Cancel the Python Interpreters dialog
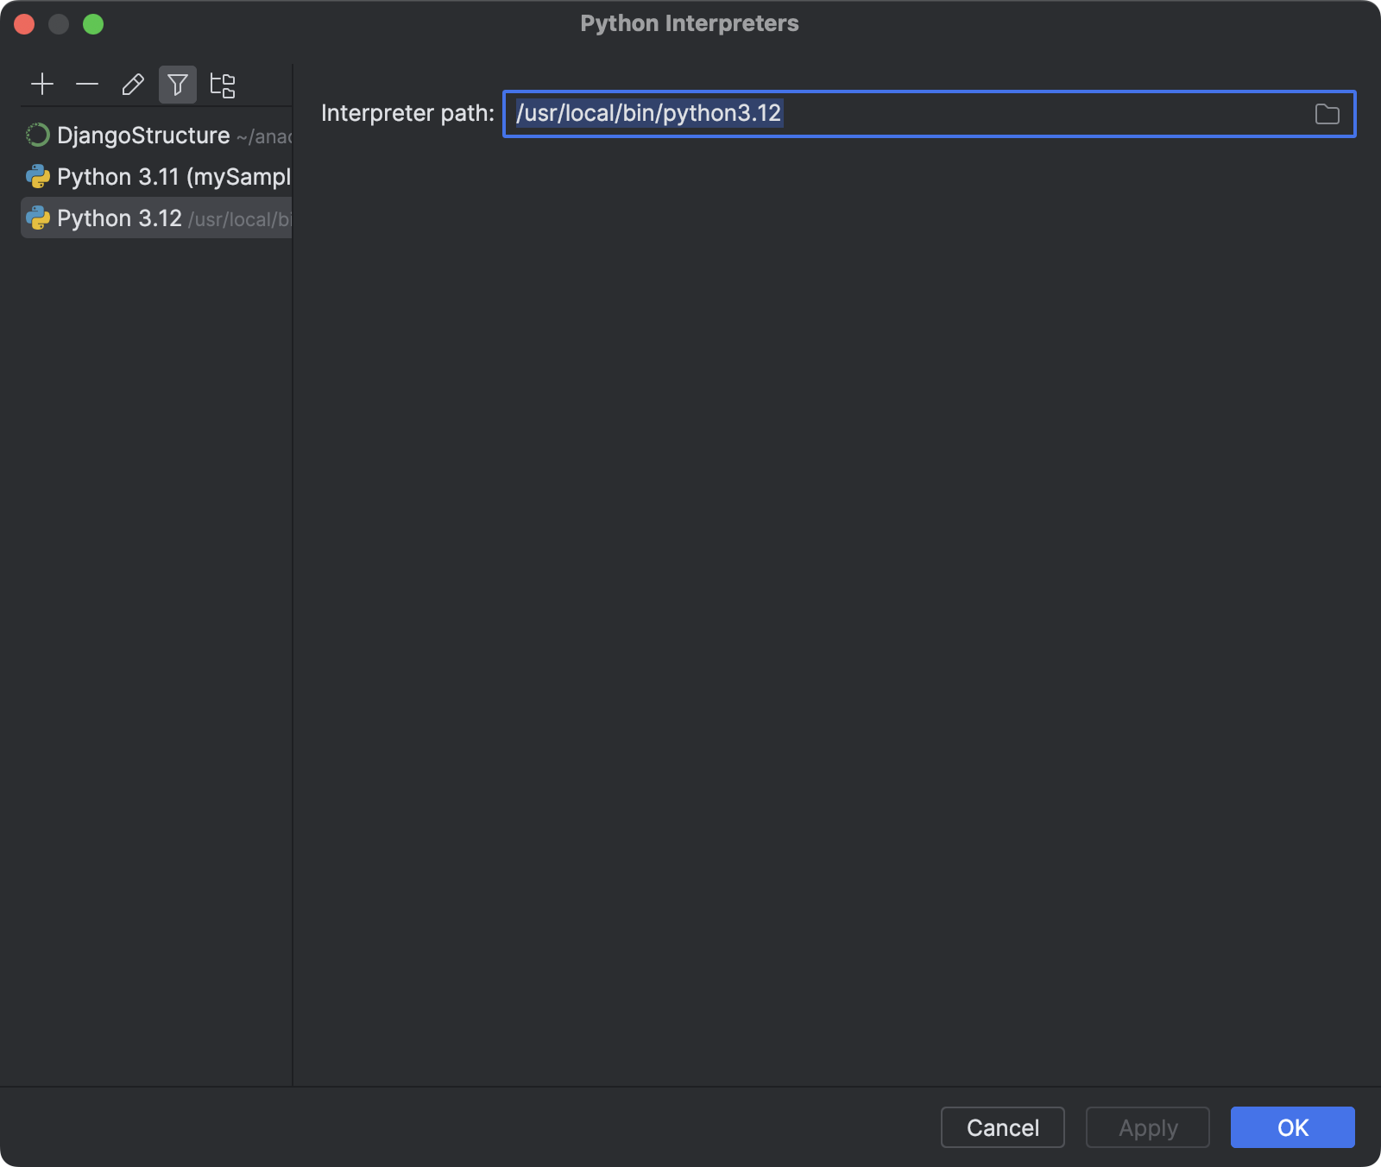 pyautogui.click(x=1001, y=1127)
